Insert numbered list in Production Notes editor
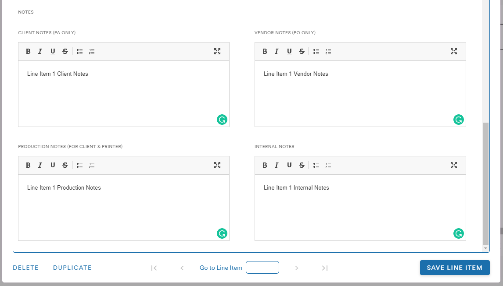Screen dimensions: 503x286 point(92,165)
